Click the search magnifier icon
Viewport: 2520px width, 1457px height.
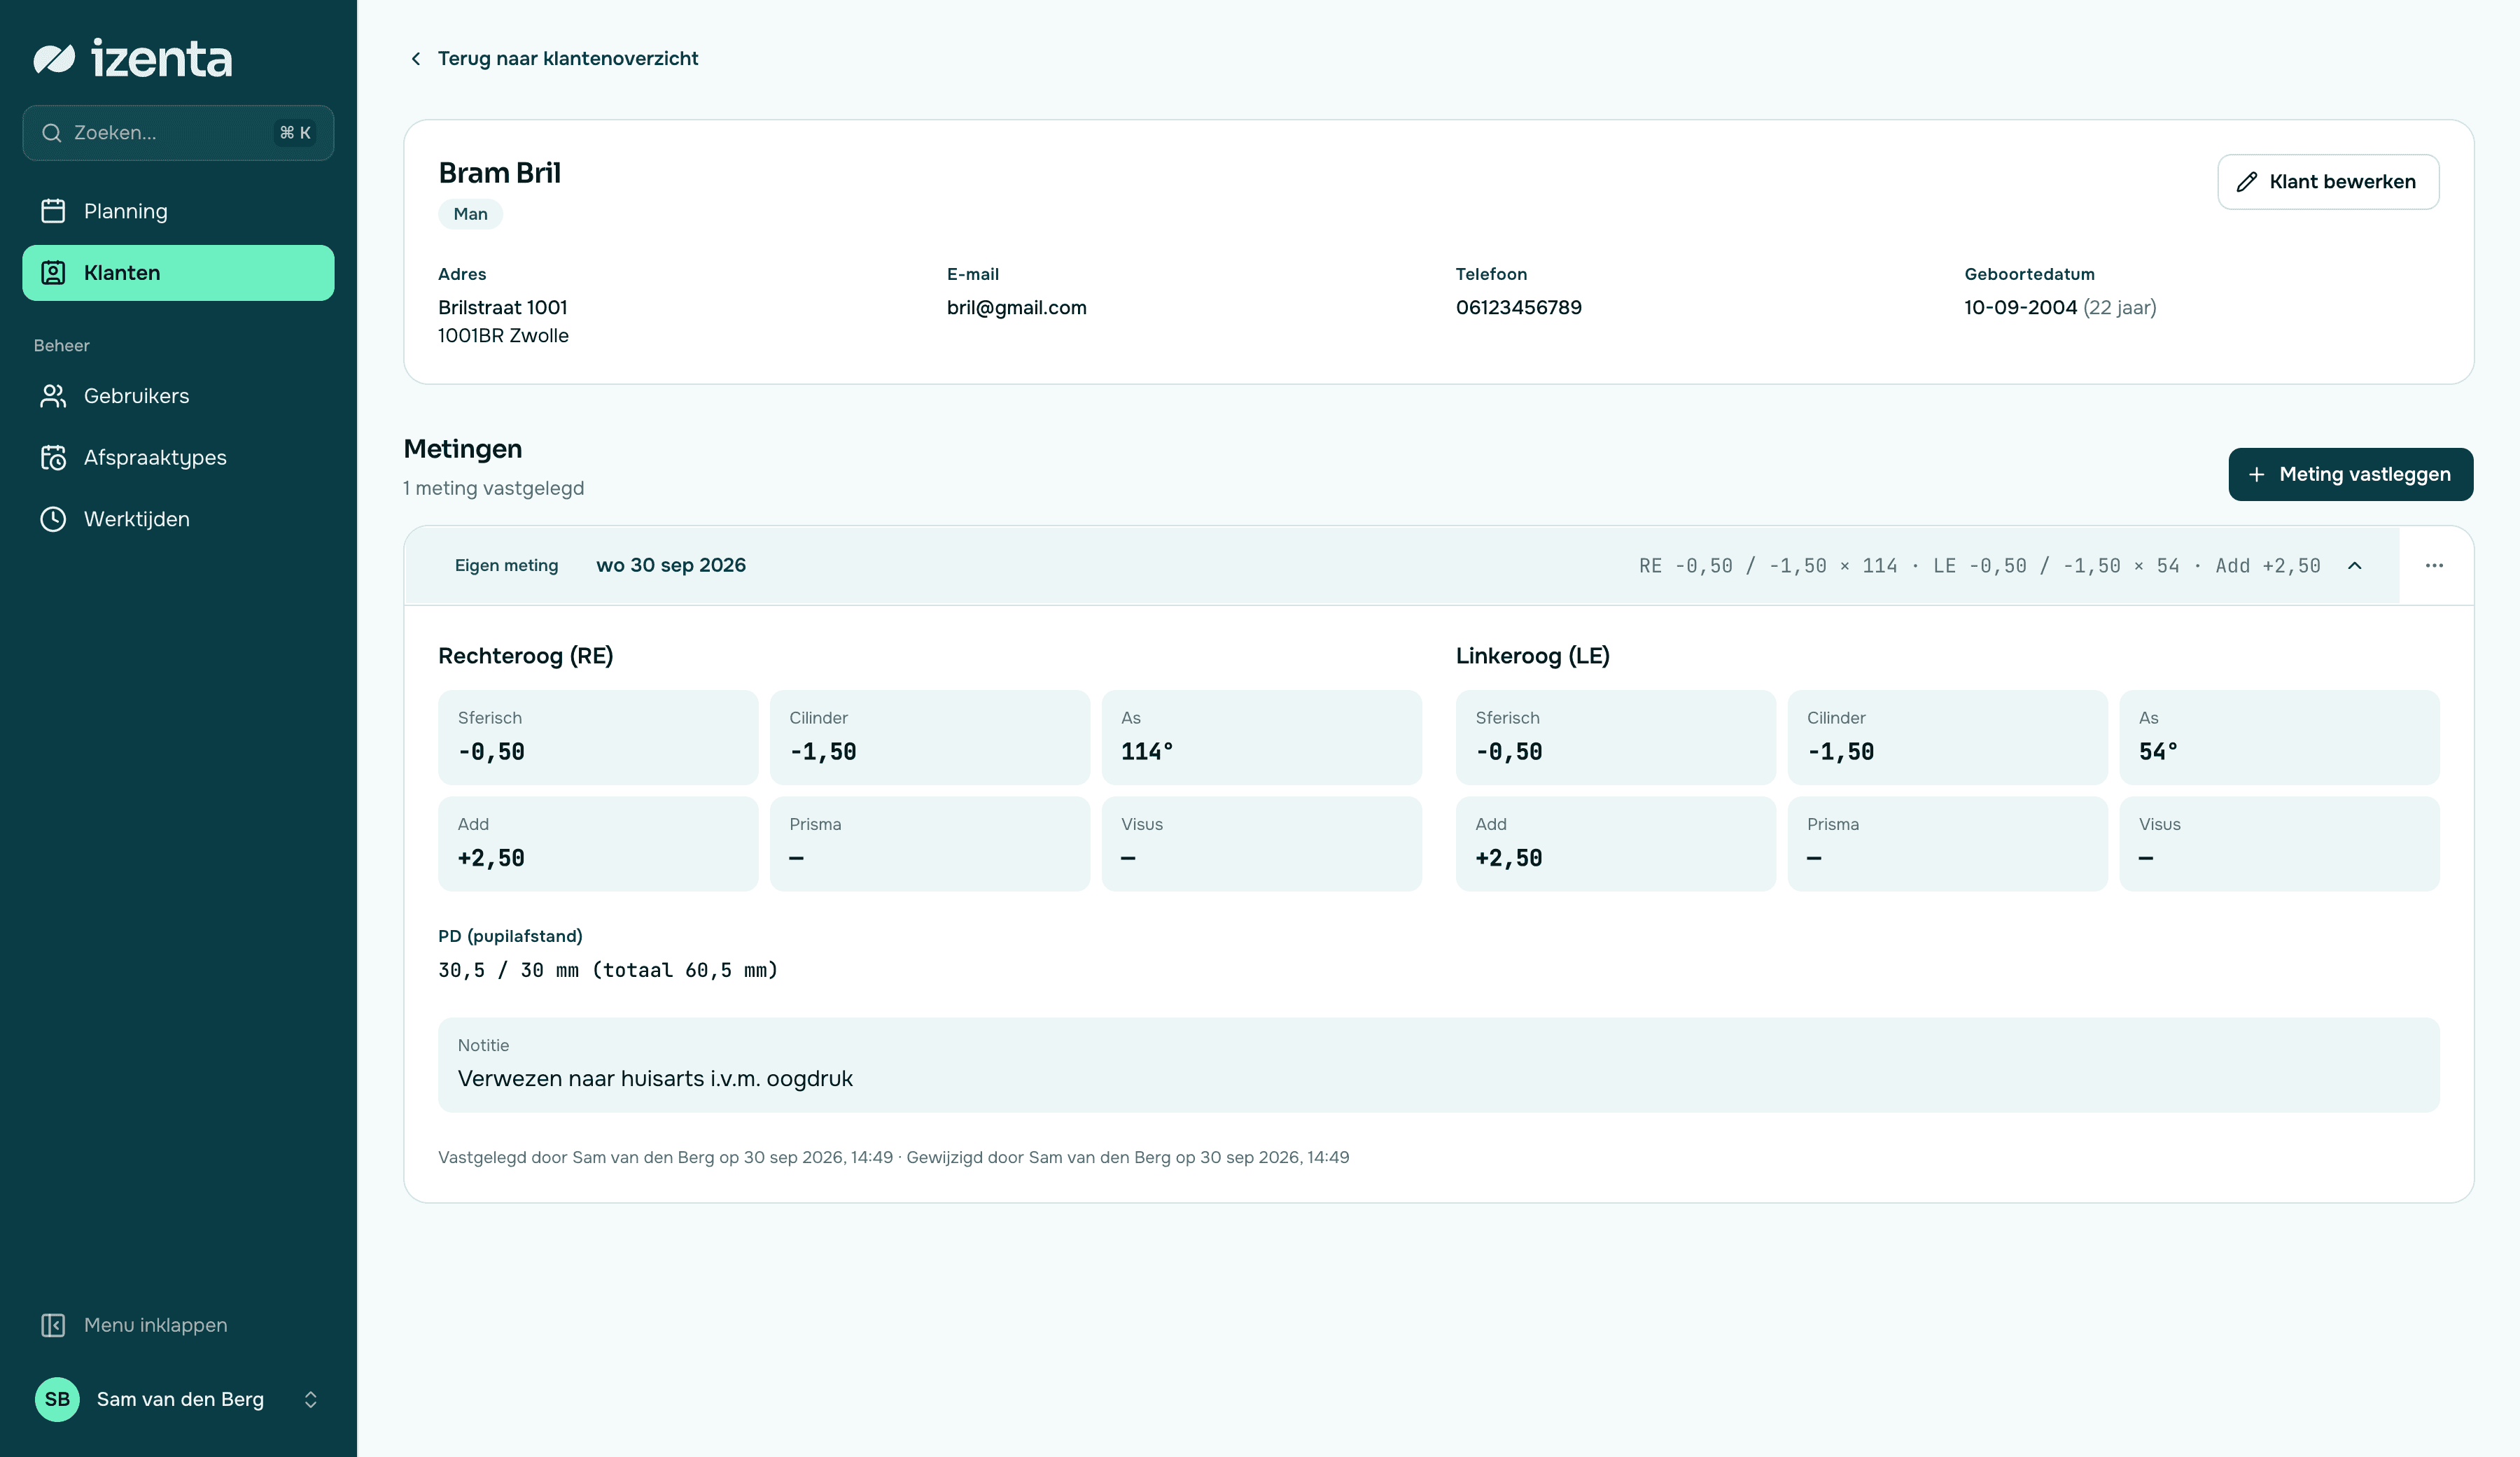pos(52,133)
